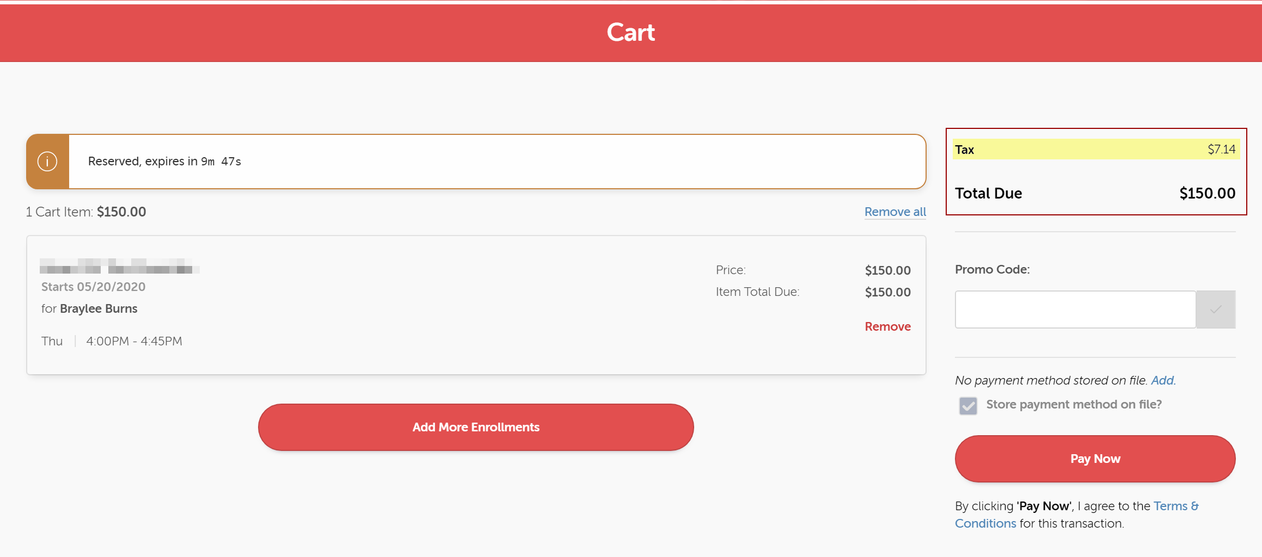The image size is (1262, 557).
Task: Click the info icon in reservation banner
Action: point(47,162)
